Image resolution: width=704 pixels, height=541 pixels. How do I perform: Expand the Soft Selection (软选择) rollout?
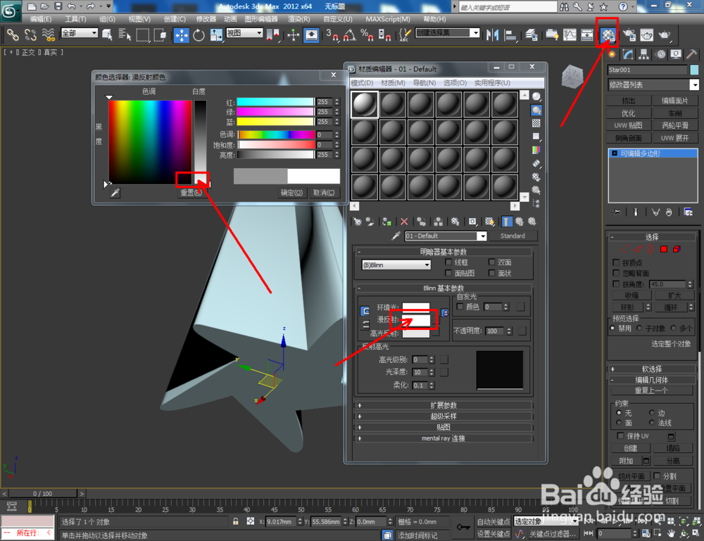point(651,369)
